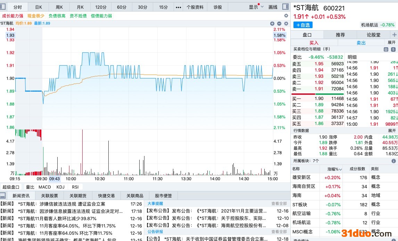点击板块列表标题旁的信息图标
398x241 pixels.
(x=393, y=161)
